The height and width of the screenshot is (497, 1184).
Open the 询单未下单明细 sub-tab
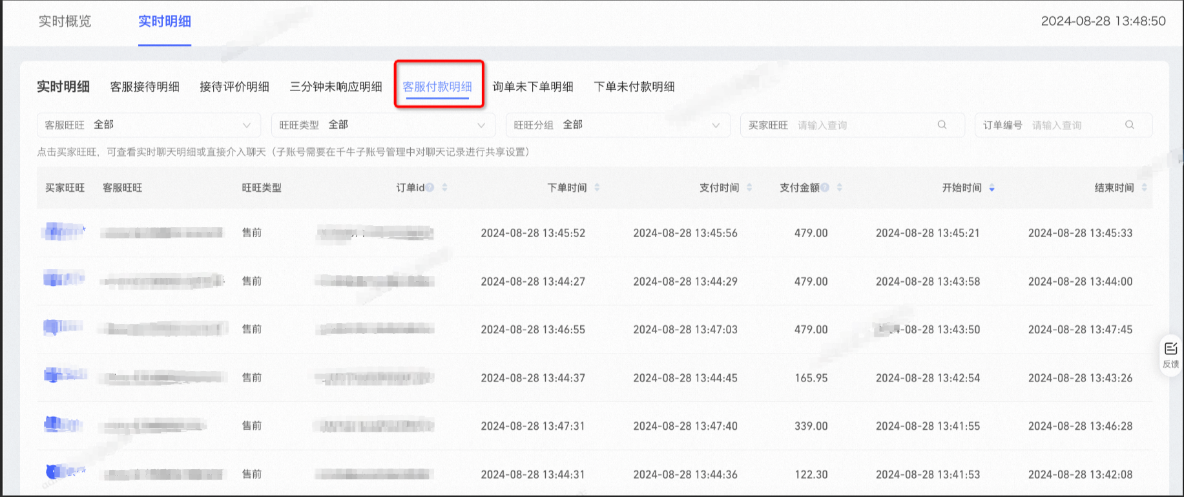(x=533, y=87)
